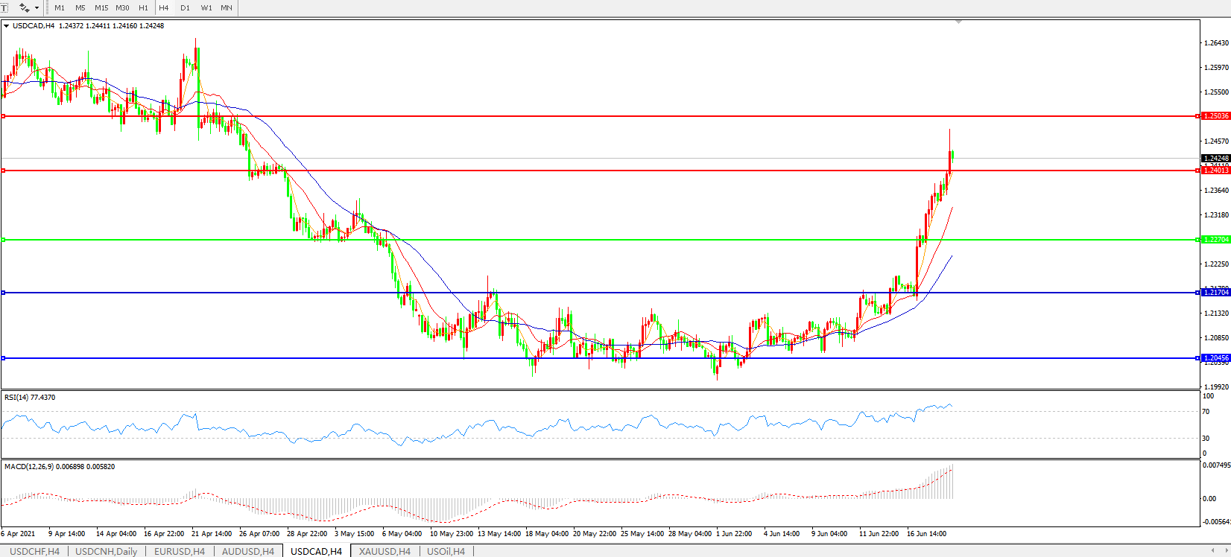Screen dimensions: 1231x557
Task: Choose the MN monthly timeframe
Action: coord(227,7)
